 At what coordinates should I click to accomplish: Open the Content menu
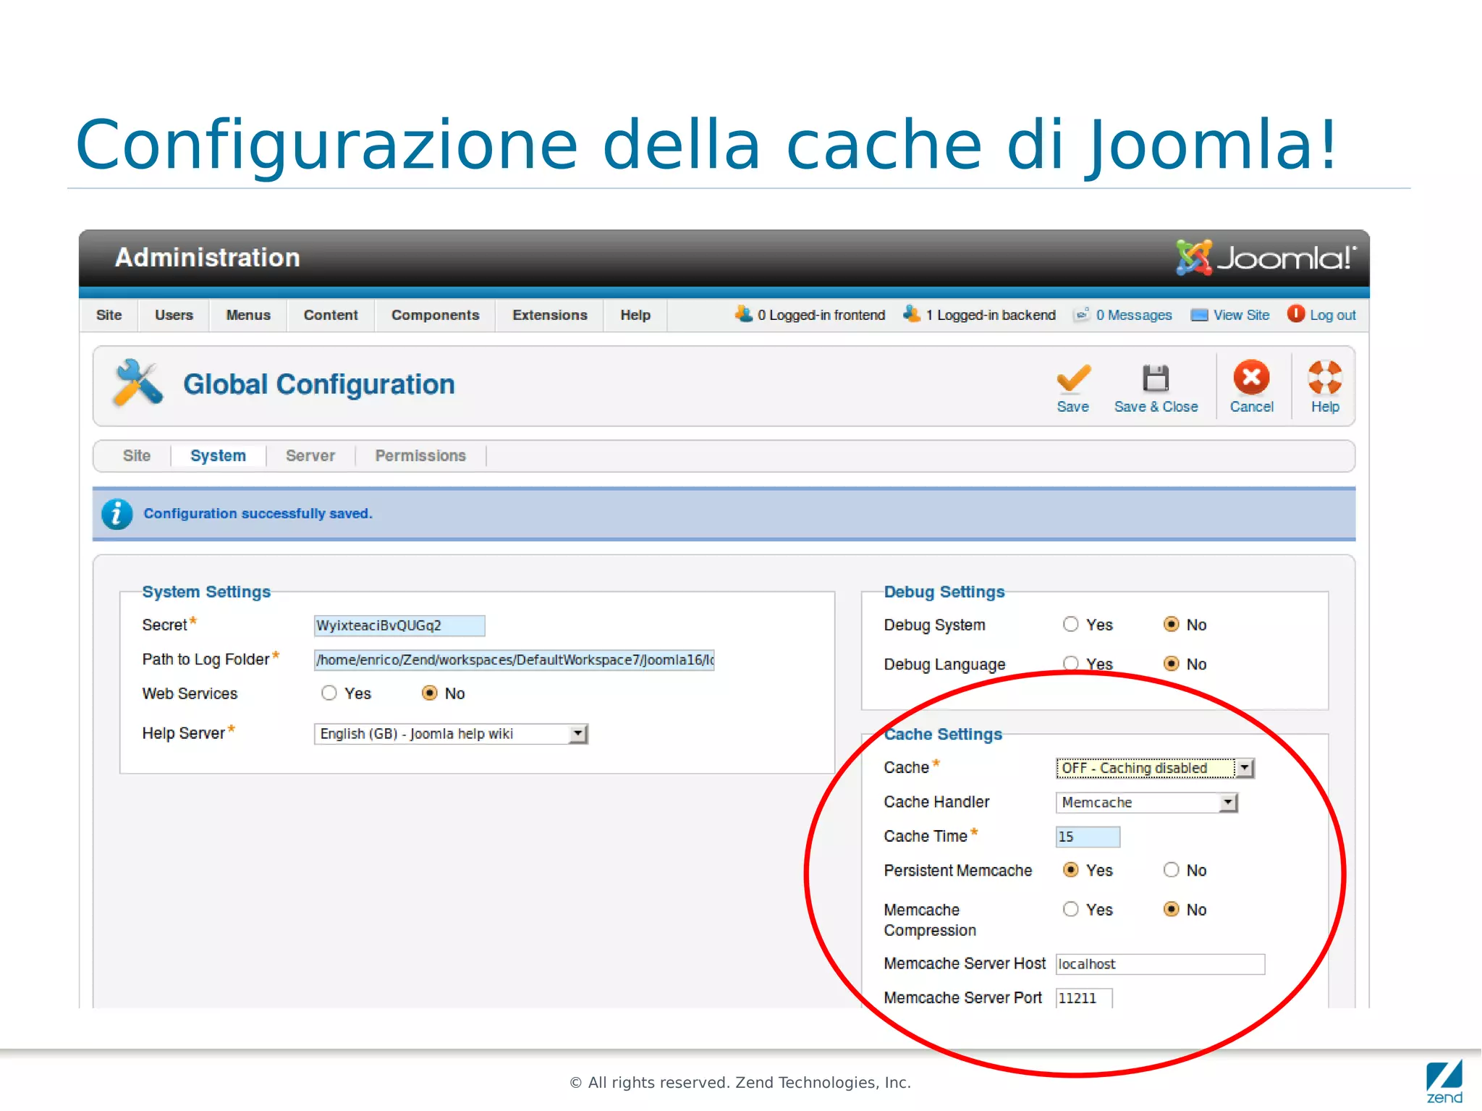click(331, 315)
